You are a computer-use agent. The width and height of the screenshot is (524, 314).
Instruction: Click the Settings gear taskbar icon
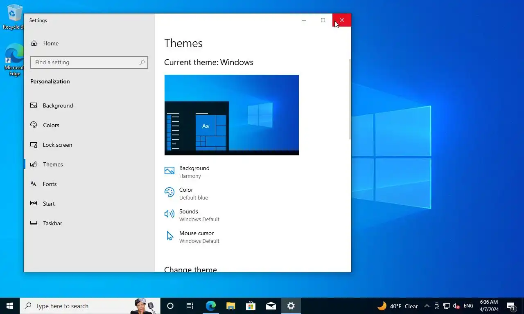coord(291,306)
